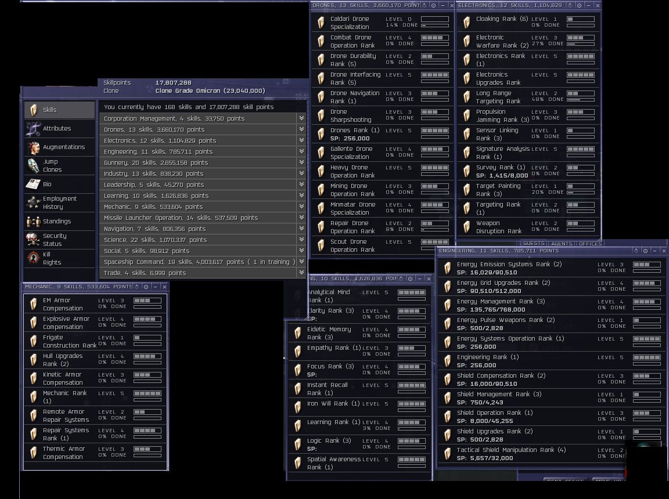
Task: Switch to the Skills section
Action: pyautogui.click(x=59, y=110)
